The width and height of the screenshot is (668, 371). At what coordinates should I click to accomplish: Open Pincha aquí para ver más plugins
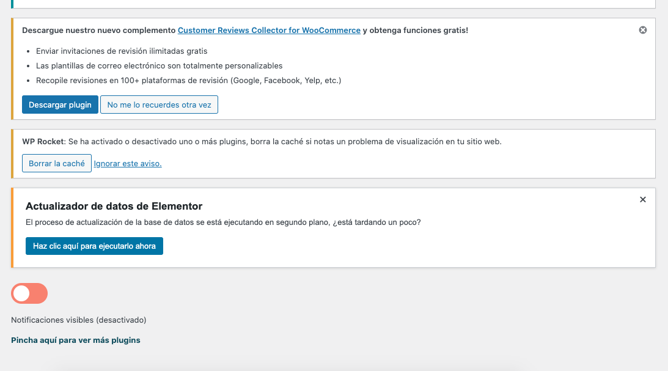[x=76, y=340]
